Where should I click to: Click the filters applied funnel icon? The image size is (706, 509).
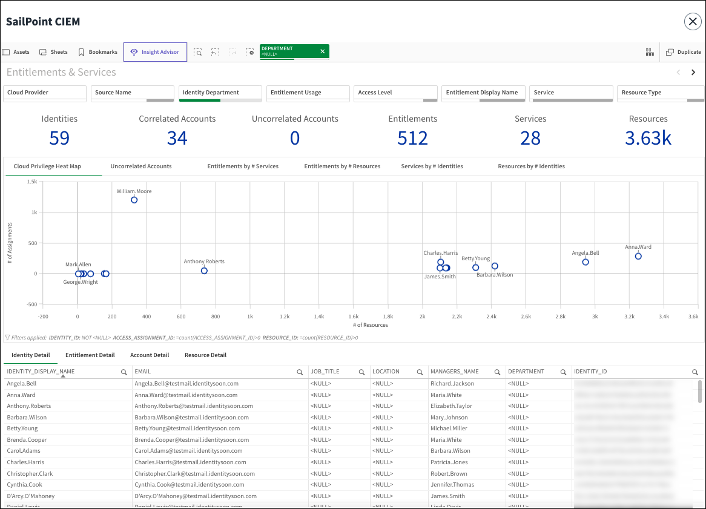[x=7, y=338]
